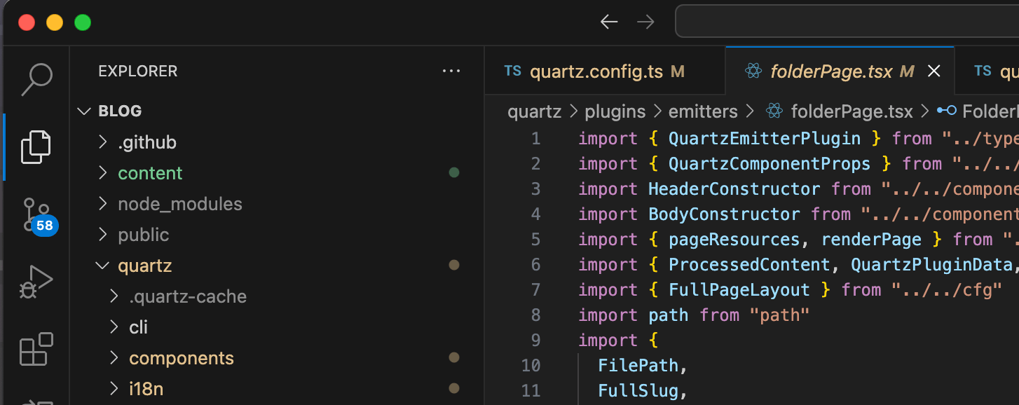The image size is (1019, 405).
Task: Click the plugins breadcrumb segment
Action: [x=615, y=111]
